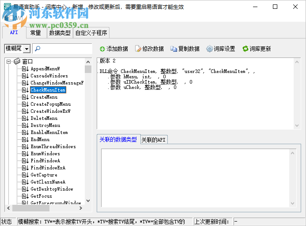Screen dimensions: 306x226
Task: Switch to the API tab
Action: [x=14, y=32]
